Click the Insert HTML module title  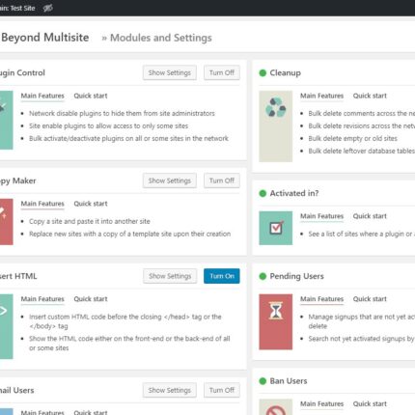click(18, 276)
